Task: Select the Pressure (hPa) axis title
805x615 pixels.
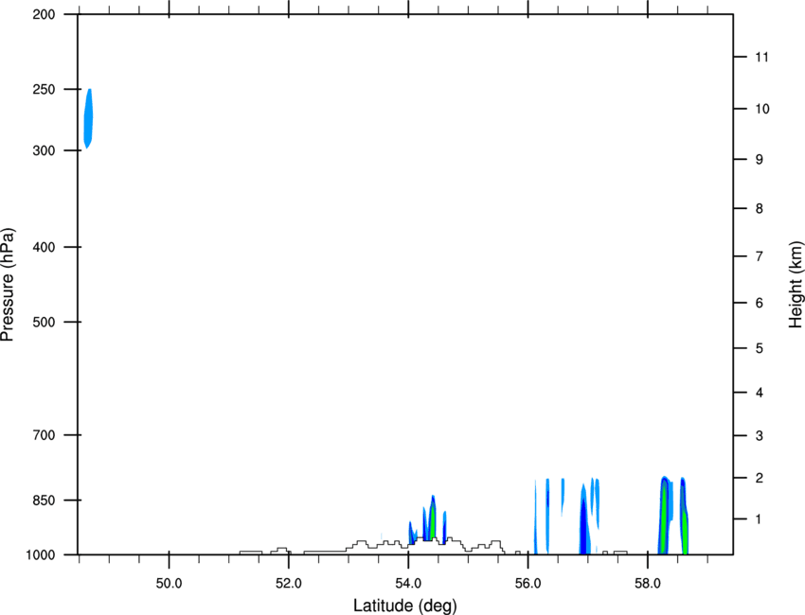Action: [8, 285]
